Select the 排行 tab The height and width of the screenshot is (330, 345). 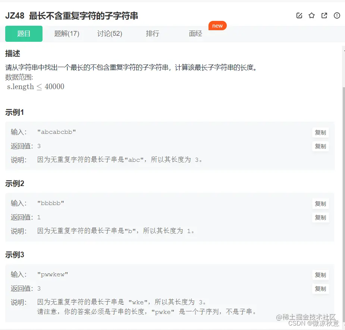[x=153, y=34]
